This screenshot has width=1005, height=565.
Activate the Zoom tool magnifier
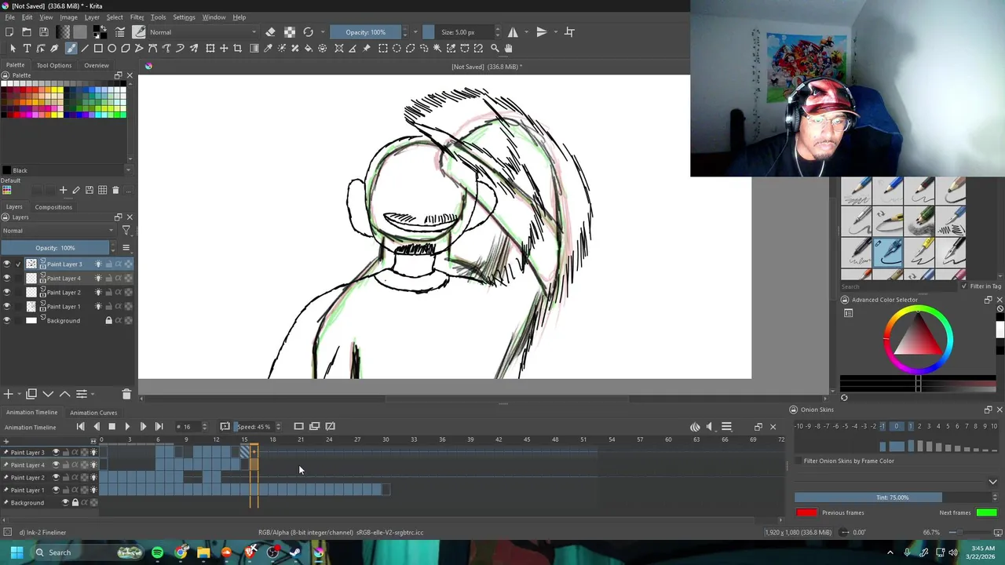[x=495, y=48]
